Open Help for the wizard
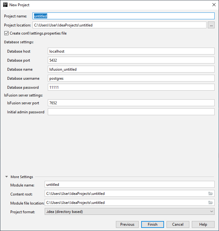This screenshot has width=219, height=231. point(203,224)
